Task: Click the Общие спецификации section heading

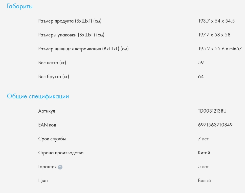Action: coord(38,96)
